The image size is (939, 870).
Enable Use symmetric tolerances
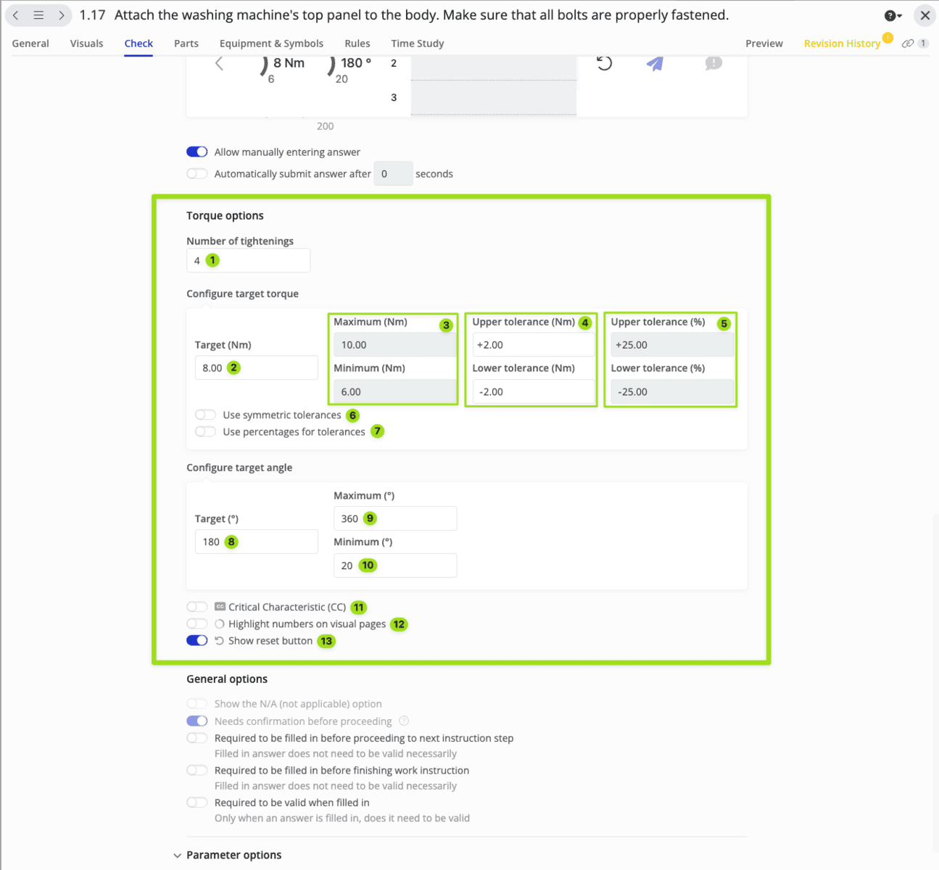tap(206, 415)
